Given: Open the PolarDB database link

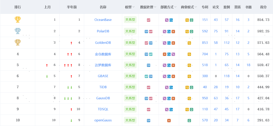Looking at the screenshot, I should [103, 31].
